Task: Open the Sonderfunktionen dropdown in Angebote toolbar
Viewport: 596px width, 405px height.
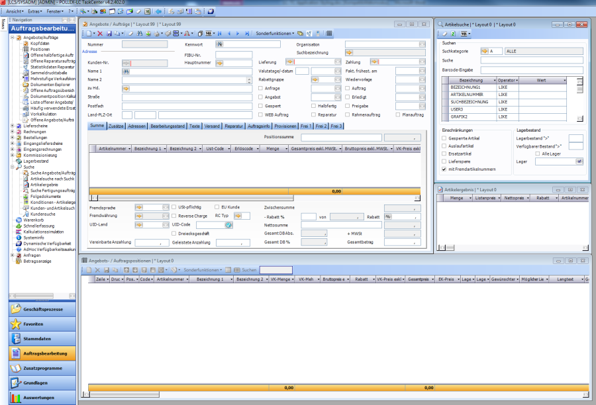Action: 275,33
